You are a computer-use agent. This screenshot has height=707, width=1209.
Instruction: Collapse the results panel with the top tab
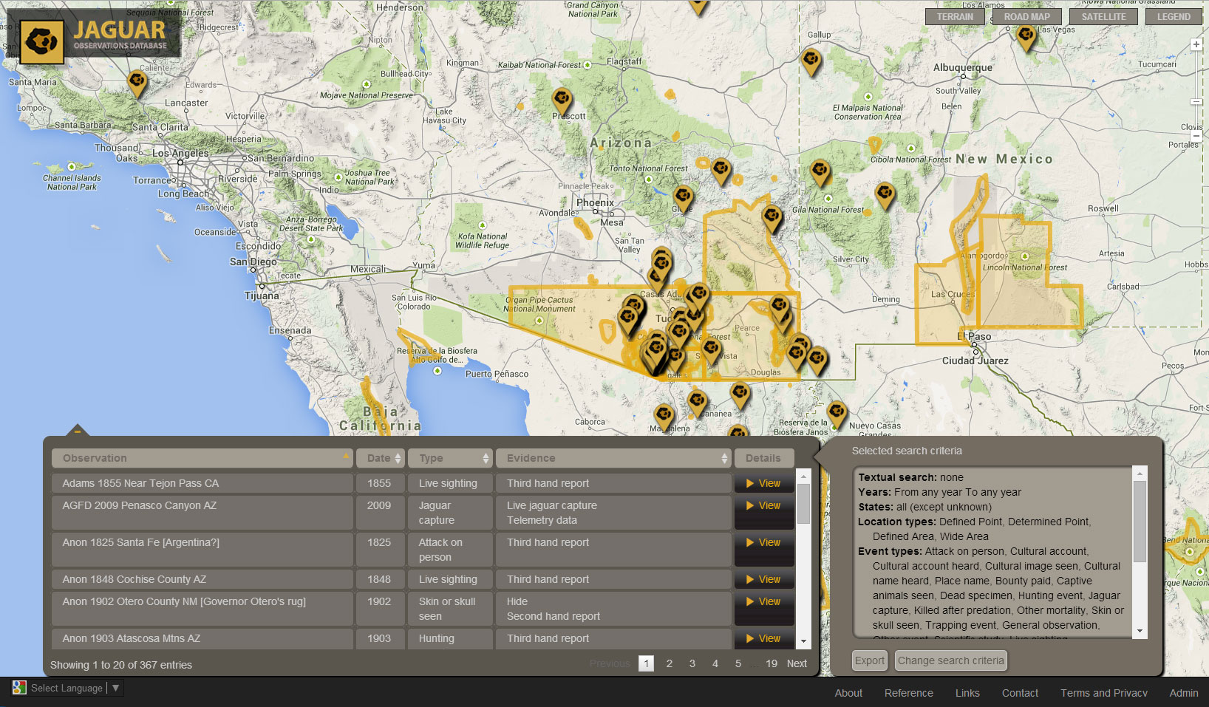(x=77, y=430)
